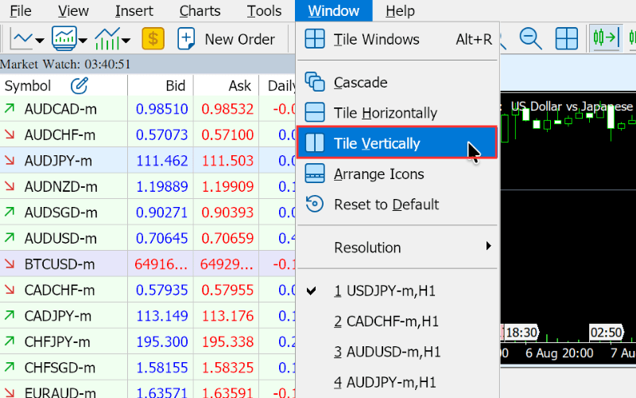Expand the line chart type dropdown arrow

click(40, 41)
